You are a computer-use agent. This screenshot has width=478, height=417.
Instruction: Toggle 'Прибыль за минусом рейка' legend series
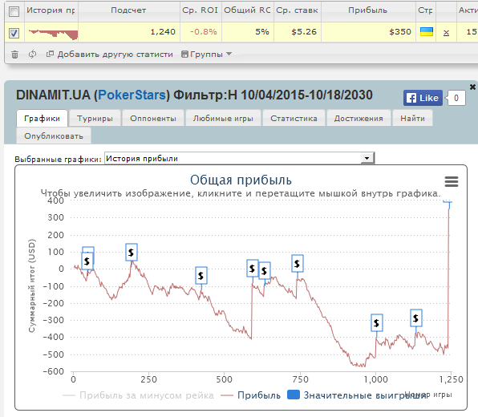pos(138,395)
